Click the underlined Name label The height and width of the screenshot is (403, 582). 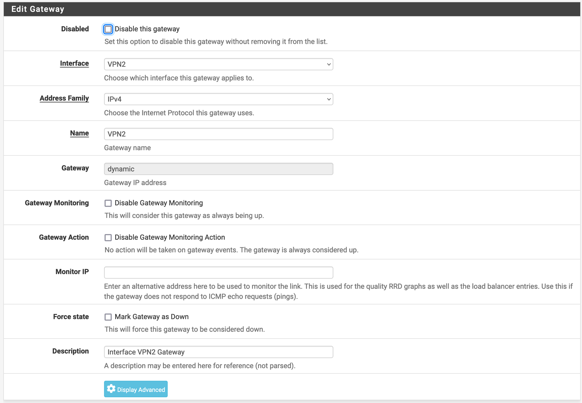[x=79, y=133]
